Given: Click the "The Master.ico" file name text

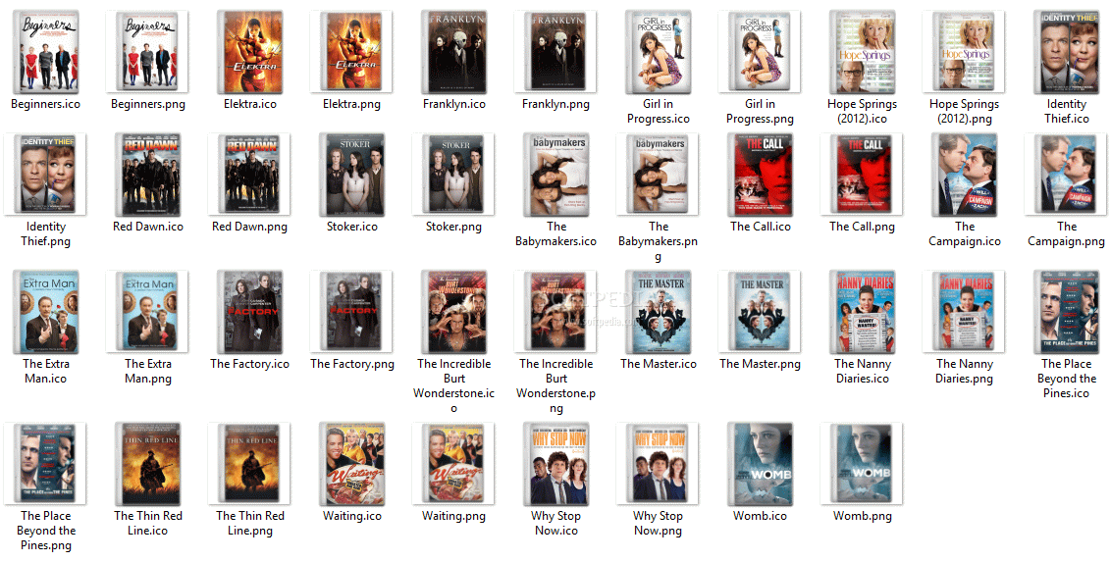Looking at the screenshot, I should click(x=659, y=365).
